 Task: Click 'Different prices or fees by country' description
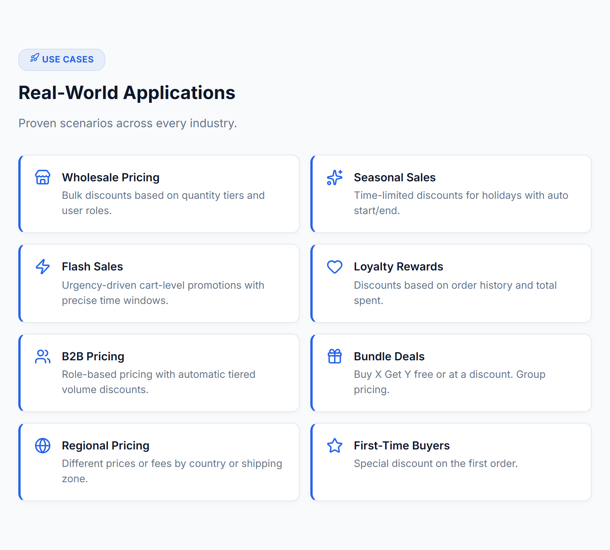tap(172, 471)
